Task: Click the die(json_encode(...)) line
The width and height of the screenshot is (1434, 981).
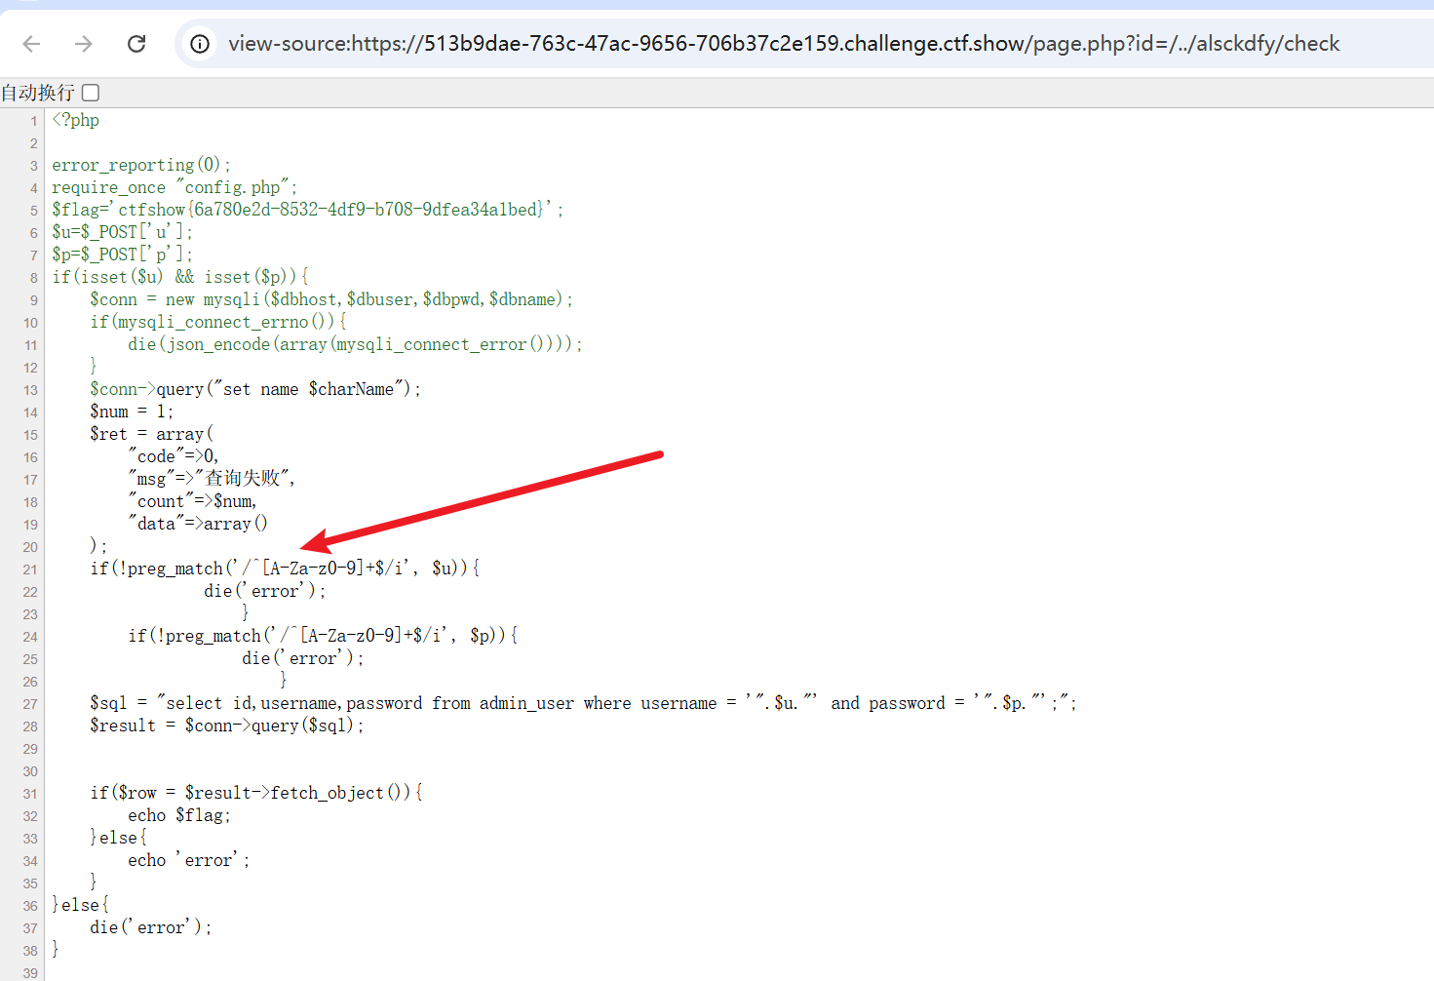Action: point(355,344)
